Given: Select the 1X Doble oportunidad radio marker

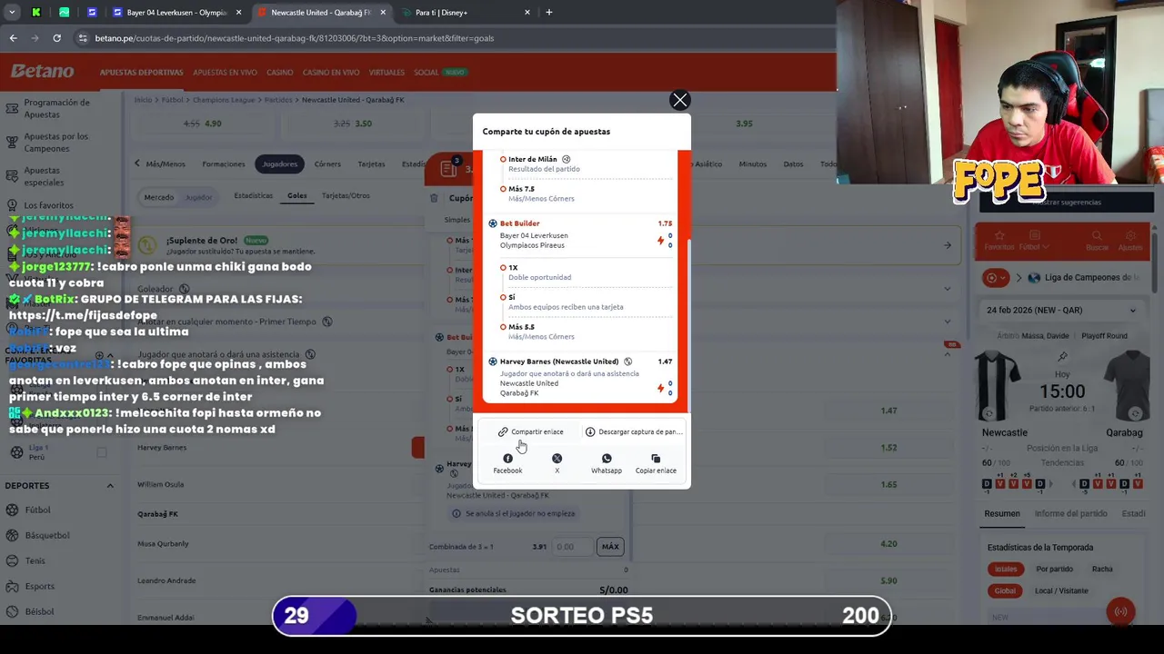Looking at the screenshot, I should 503,268.
